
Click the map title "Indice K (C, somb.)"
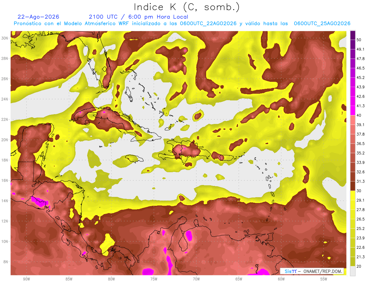click(x=186, y=7)
